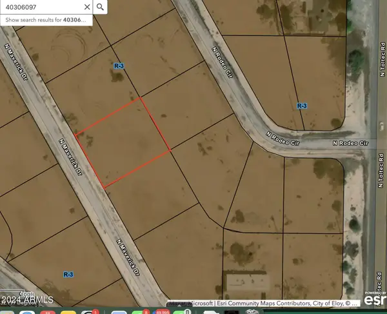The height and width of the screenshot is (314, 387).
Task: Click the R-3 zoning label above the red parcel
Action: click(119, 66)
